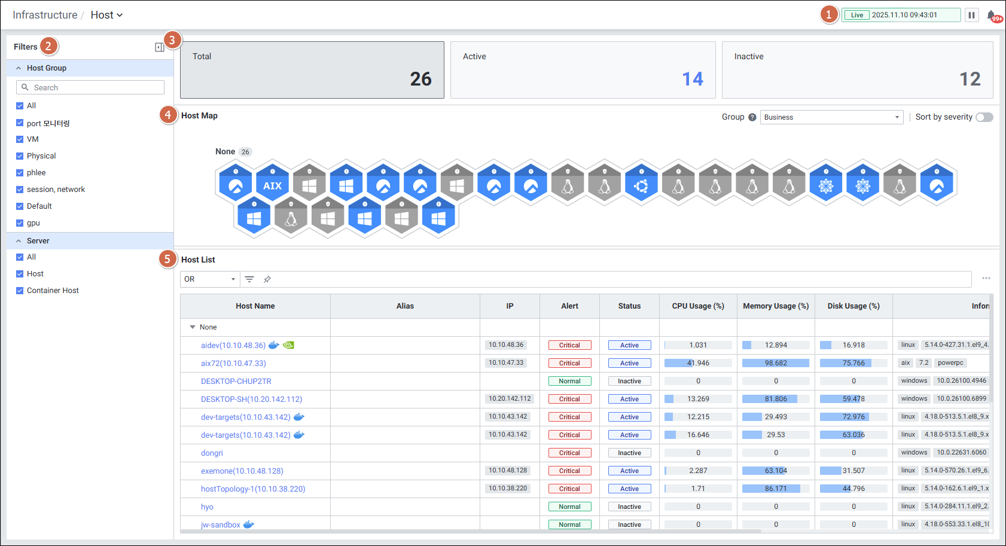Collapse the Filters side panel
The image size is (1006, 546).
[x=159, y=47]
